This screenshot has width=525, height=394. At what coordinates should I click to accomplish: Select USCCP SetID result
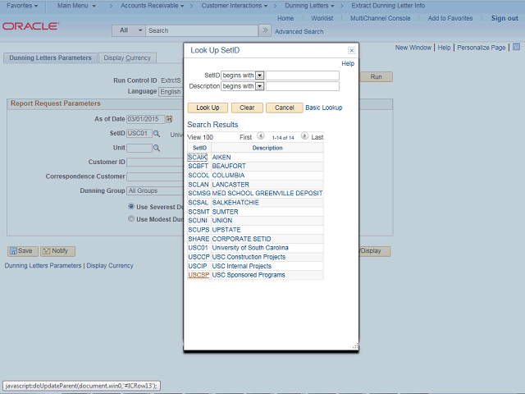pyautogui.click(x=199, y=257)
